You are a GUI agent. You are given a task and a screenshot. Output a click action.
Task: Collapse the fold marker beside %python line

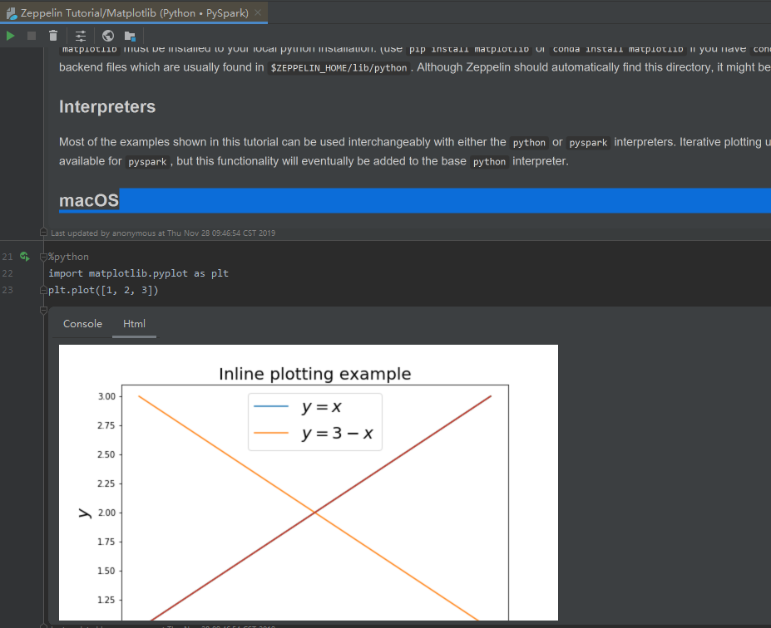pos(43,257)
